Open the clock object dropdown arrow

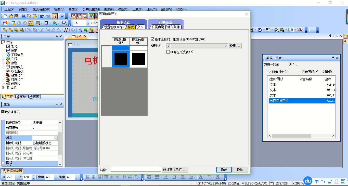263,30
